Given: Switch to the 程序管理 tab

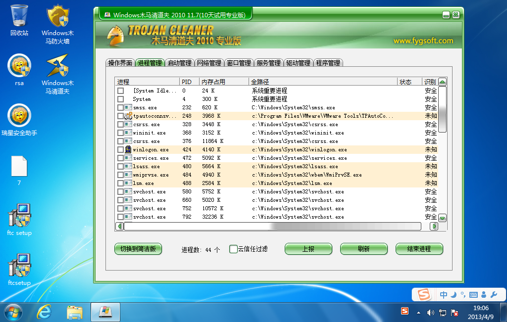Looking at the screenshot, I should click(x=328, y=63).
